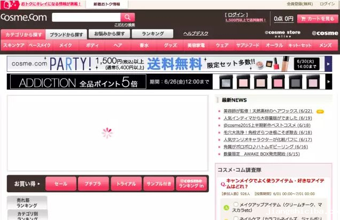
Task: Open the ヘルプデスク link
Action: pyautogui.click(x=196, y=34)
